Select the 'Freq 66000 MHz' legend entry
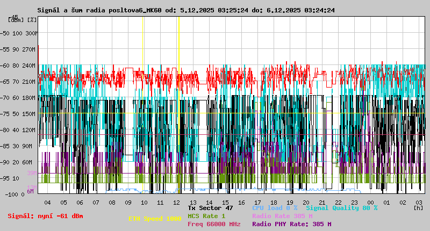The image size is (430, 231). pyautogui.click(x=214, y=224)
